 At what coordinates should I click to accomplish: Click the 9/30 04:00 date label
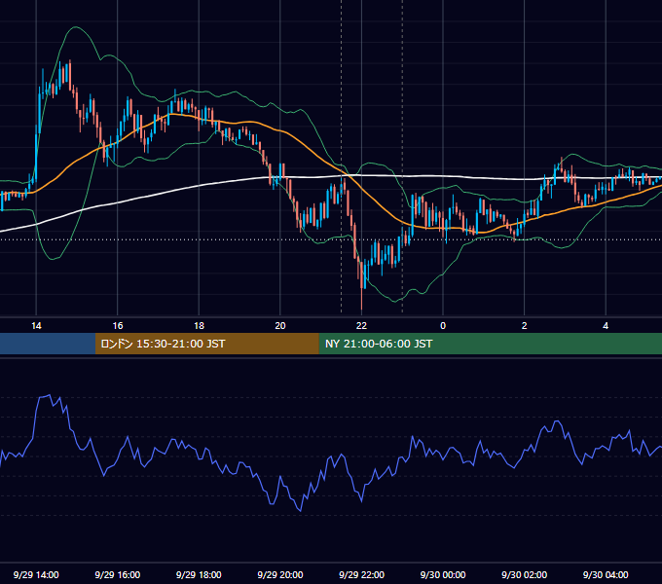606,574
